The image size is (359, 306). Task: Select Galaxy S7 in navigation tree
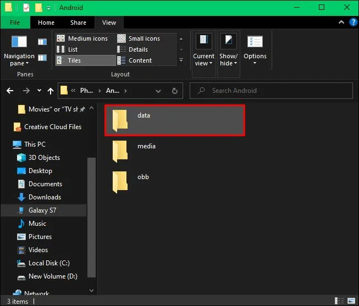(43, 210)
